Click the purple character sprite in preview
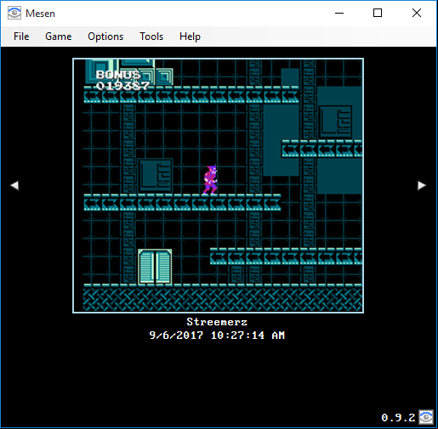438x429 pixels. (x=211, y=179)
